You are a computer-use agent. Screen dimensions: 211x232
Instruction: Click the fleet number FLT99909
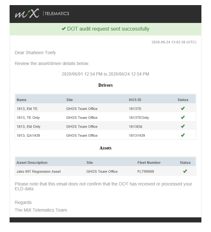(146, 171)
